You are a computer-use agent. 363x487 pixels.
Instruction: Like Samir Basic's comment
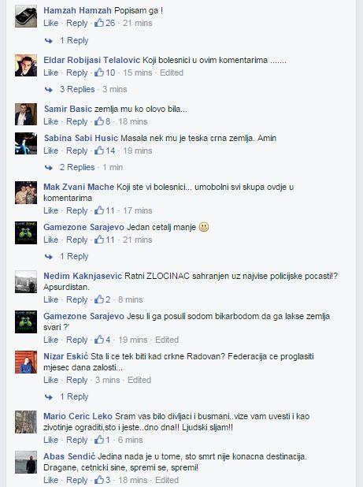pos(51,121)
